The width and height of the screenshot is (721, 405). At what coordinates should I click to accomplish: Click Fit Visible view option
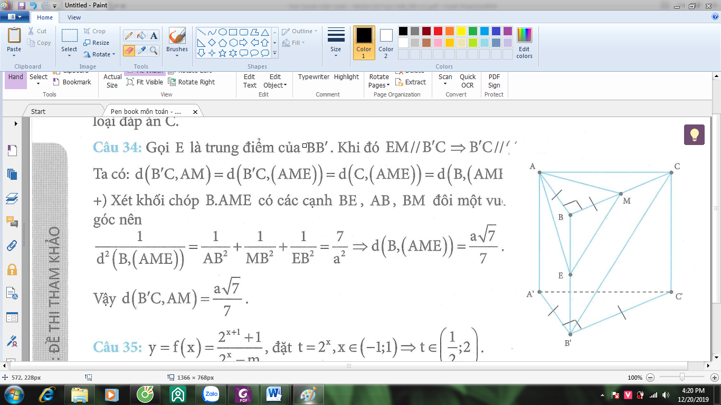145,82
